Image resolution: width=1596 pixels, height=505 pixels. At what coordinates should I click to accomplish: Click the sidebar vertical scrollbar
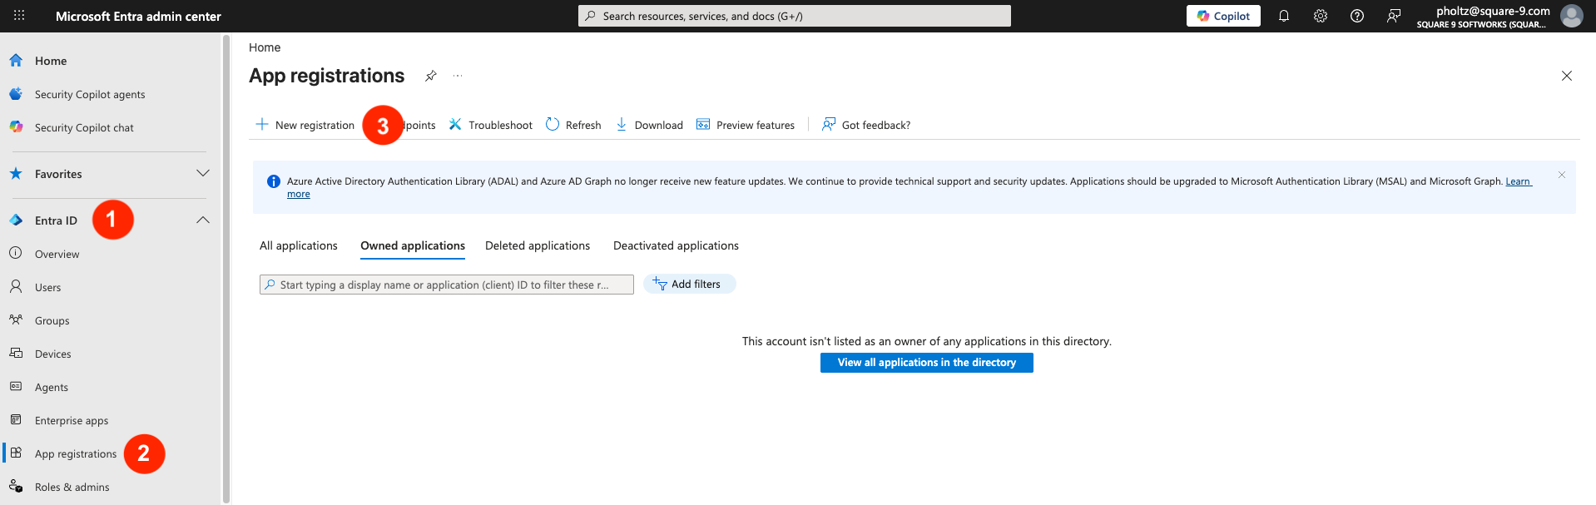[226, 269]
